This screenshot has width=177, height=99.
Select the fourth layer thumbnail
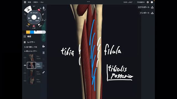pos(31,81)
